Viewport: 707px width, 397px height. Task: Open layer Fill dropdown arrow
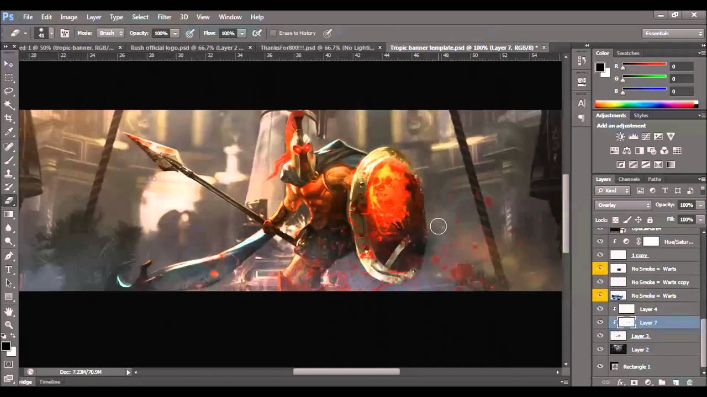tap(700, 219)
